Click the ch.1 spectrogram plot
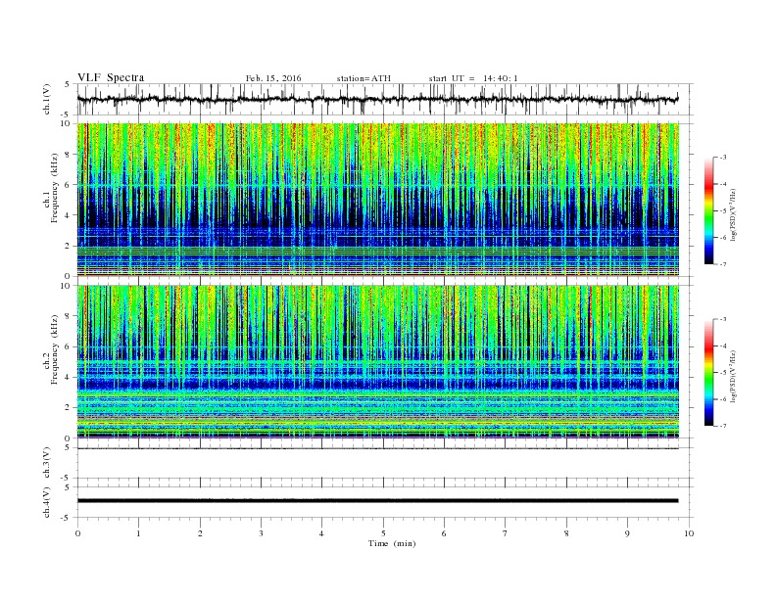 (378, 200)
